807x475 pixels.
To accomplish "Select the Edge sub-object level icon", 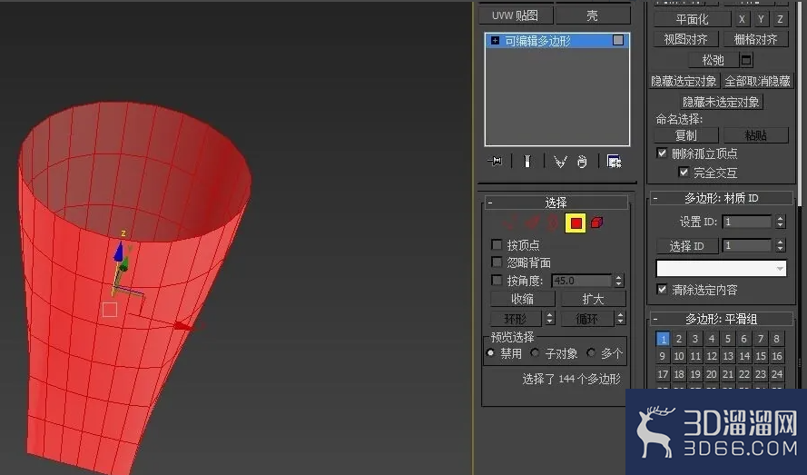I will click(532, 223).
